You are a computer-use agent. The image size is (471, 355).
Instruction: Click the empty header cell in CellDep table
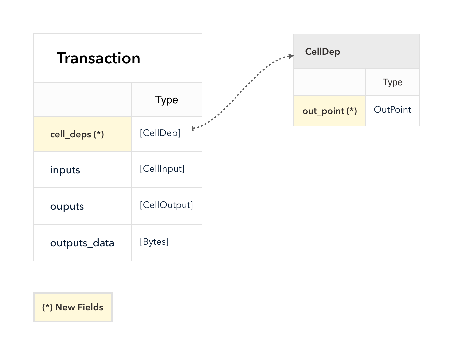(x=330, y=82)
